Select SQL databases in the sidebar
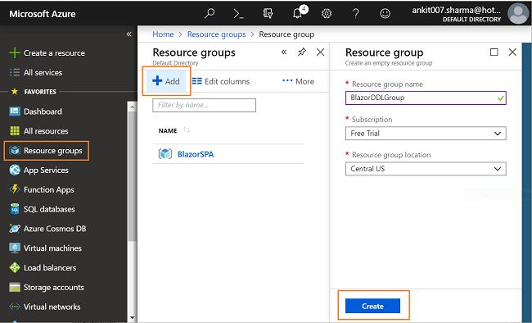The height and width of the screenshot is (323, 532). [x=49, y=209]
